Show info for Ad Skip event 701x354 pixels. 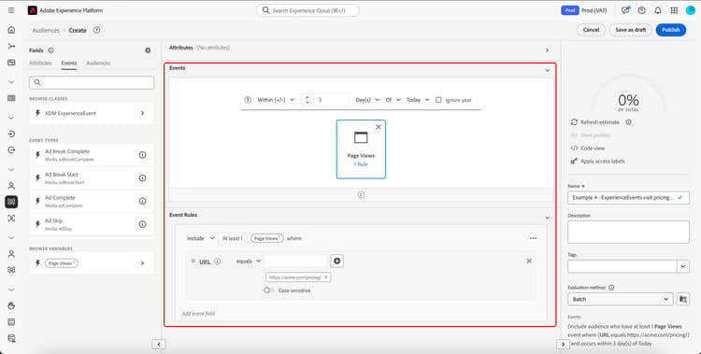142,224
